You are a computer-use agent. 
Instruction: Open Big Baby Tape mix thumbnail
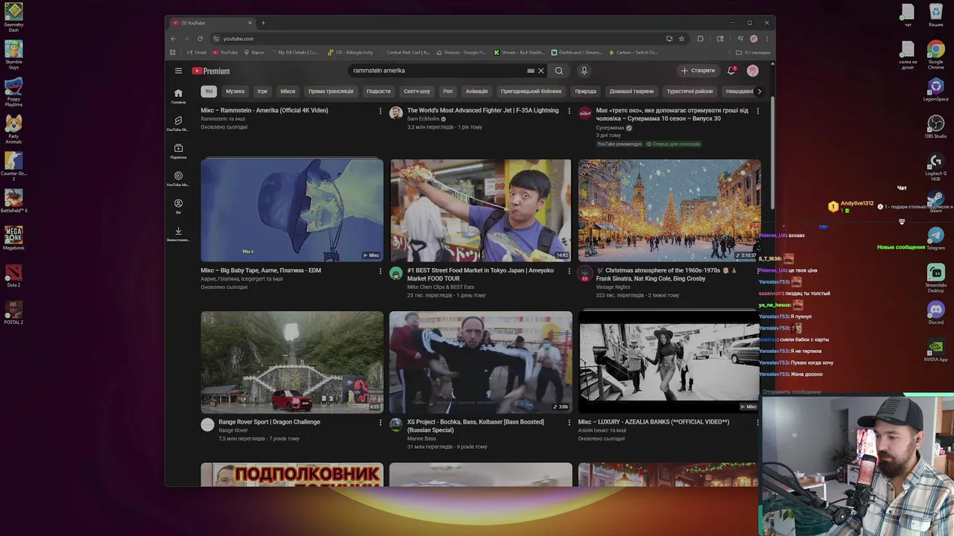tap(292, 210)
